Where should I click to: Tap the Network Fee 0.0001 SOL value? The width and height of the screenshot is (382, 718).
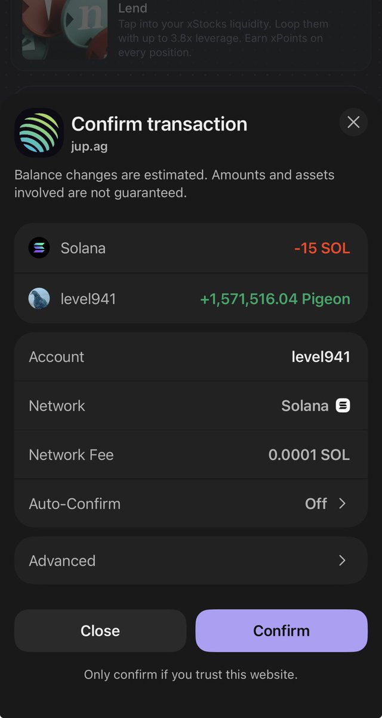[309, 455]
